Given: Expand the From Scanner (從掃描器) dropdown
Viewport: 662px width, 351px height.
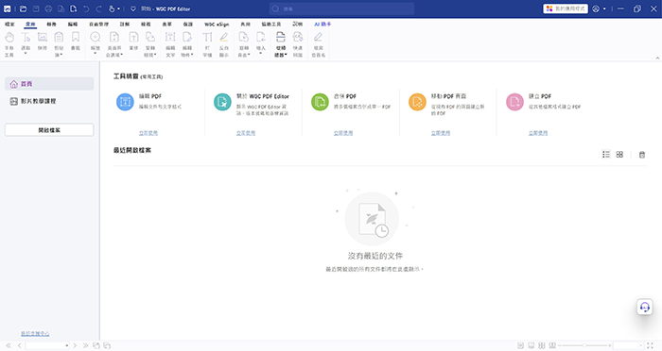Looking at the screenshot, I should tap(286, 56).
